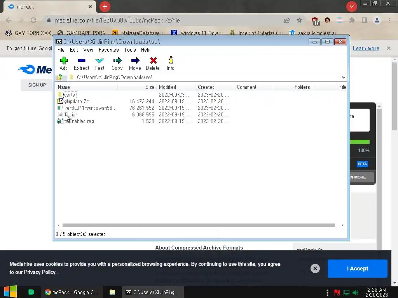Click the Chrome page vertical scrollbar
398x298 pixels.
click(395, 96)
